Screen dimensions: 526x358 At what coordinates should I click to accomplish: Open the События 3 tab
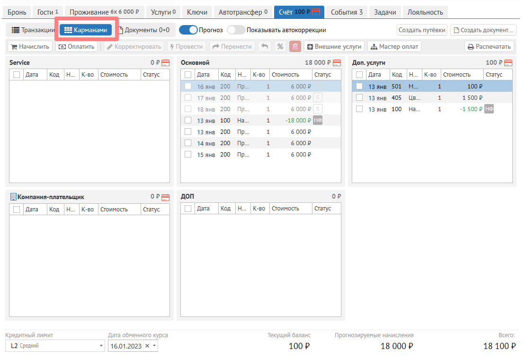coord(347,12)
